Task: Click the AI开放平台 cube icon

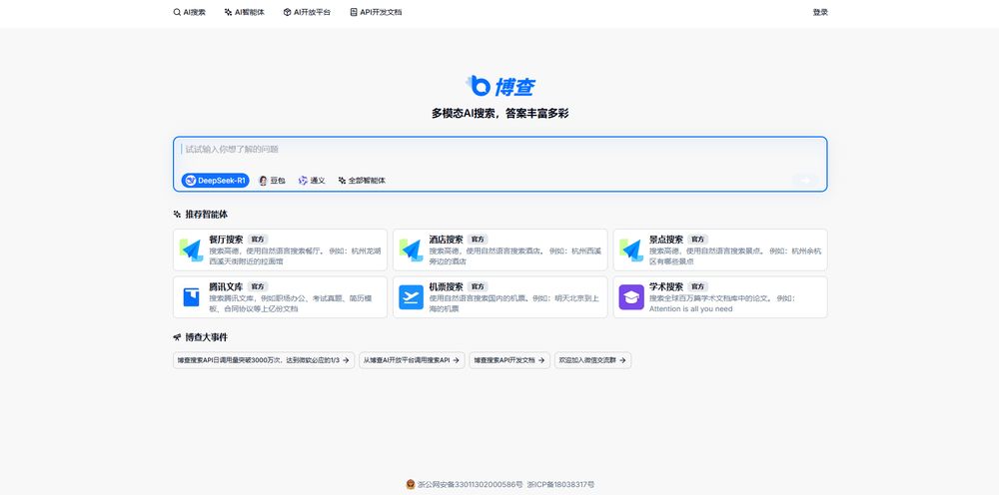Action: 288,12
